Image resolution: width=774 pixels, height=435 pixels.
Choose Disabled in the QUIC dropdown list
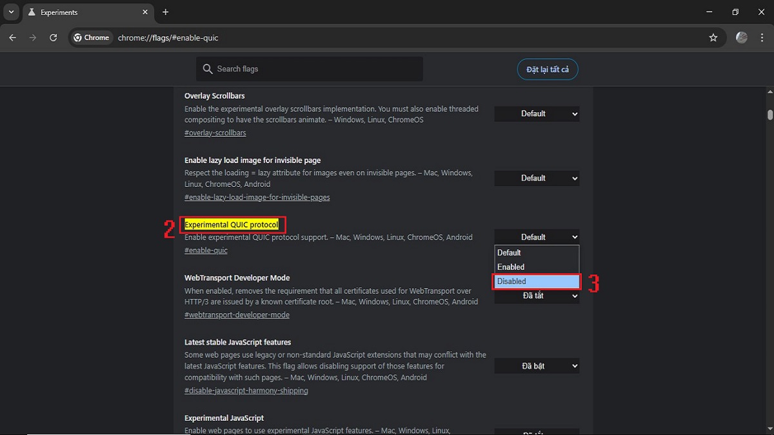point(537,282)
